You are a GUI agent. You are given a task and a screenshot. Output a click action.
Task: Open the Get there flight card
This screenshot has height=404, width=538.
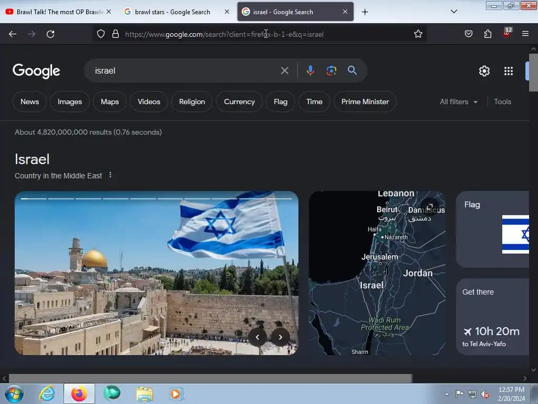coord(492,316)
